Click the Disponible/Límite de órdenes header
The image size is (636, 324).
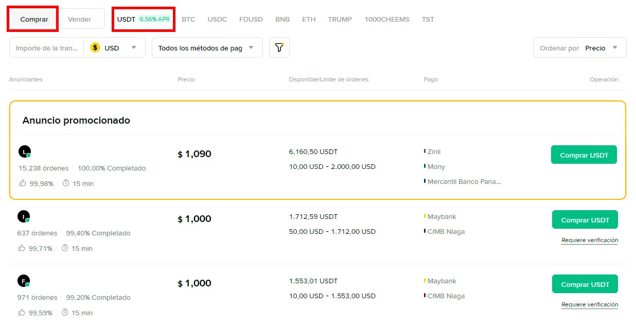click(329, 79)
